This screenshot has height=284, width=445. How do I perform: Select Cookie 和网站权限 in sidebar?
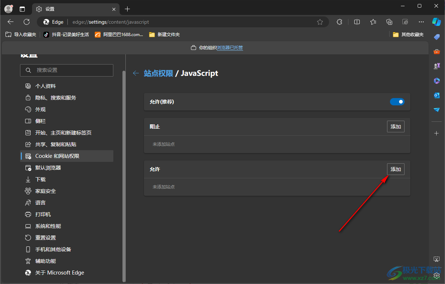(x=57, y=156)
